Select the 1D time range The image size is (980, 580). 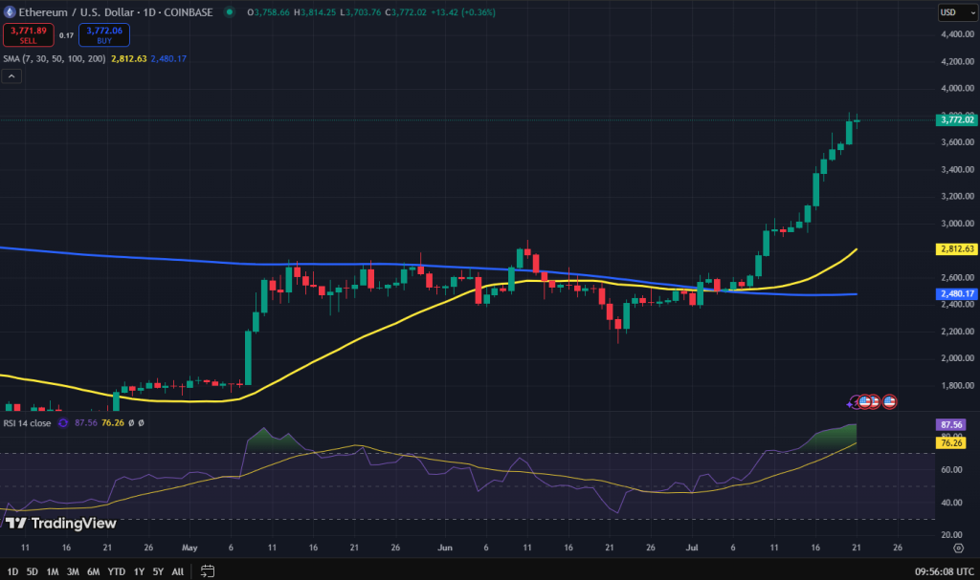12,571
